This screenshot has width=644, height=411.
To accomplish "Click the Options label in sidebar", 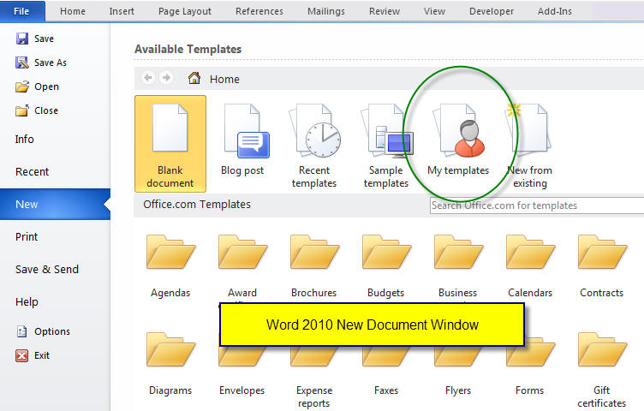I will (52, 331).
